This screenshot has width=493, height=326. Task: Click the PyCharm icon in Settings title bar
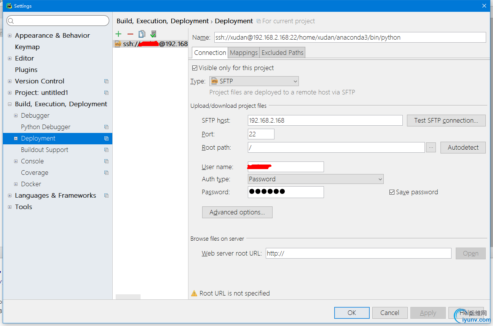pos(9,6)
